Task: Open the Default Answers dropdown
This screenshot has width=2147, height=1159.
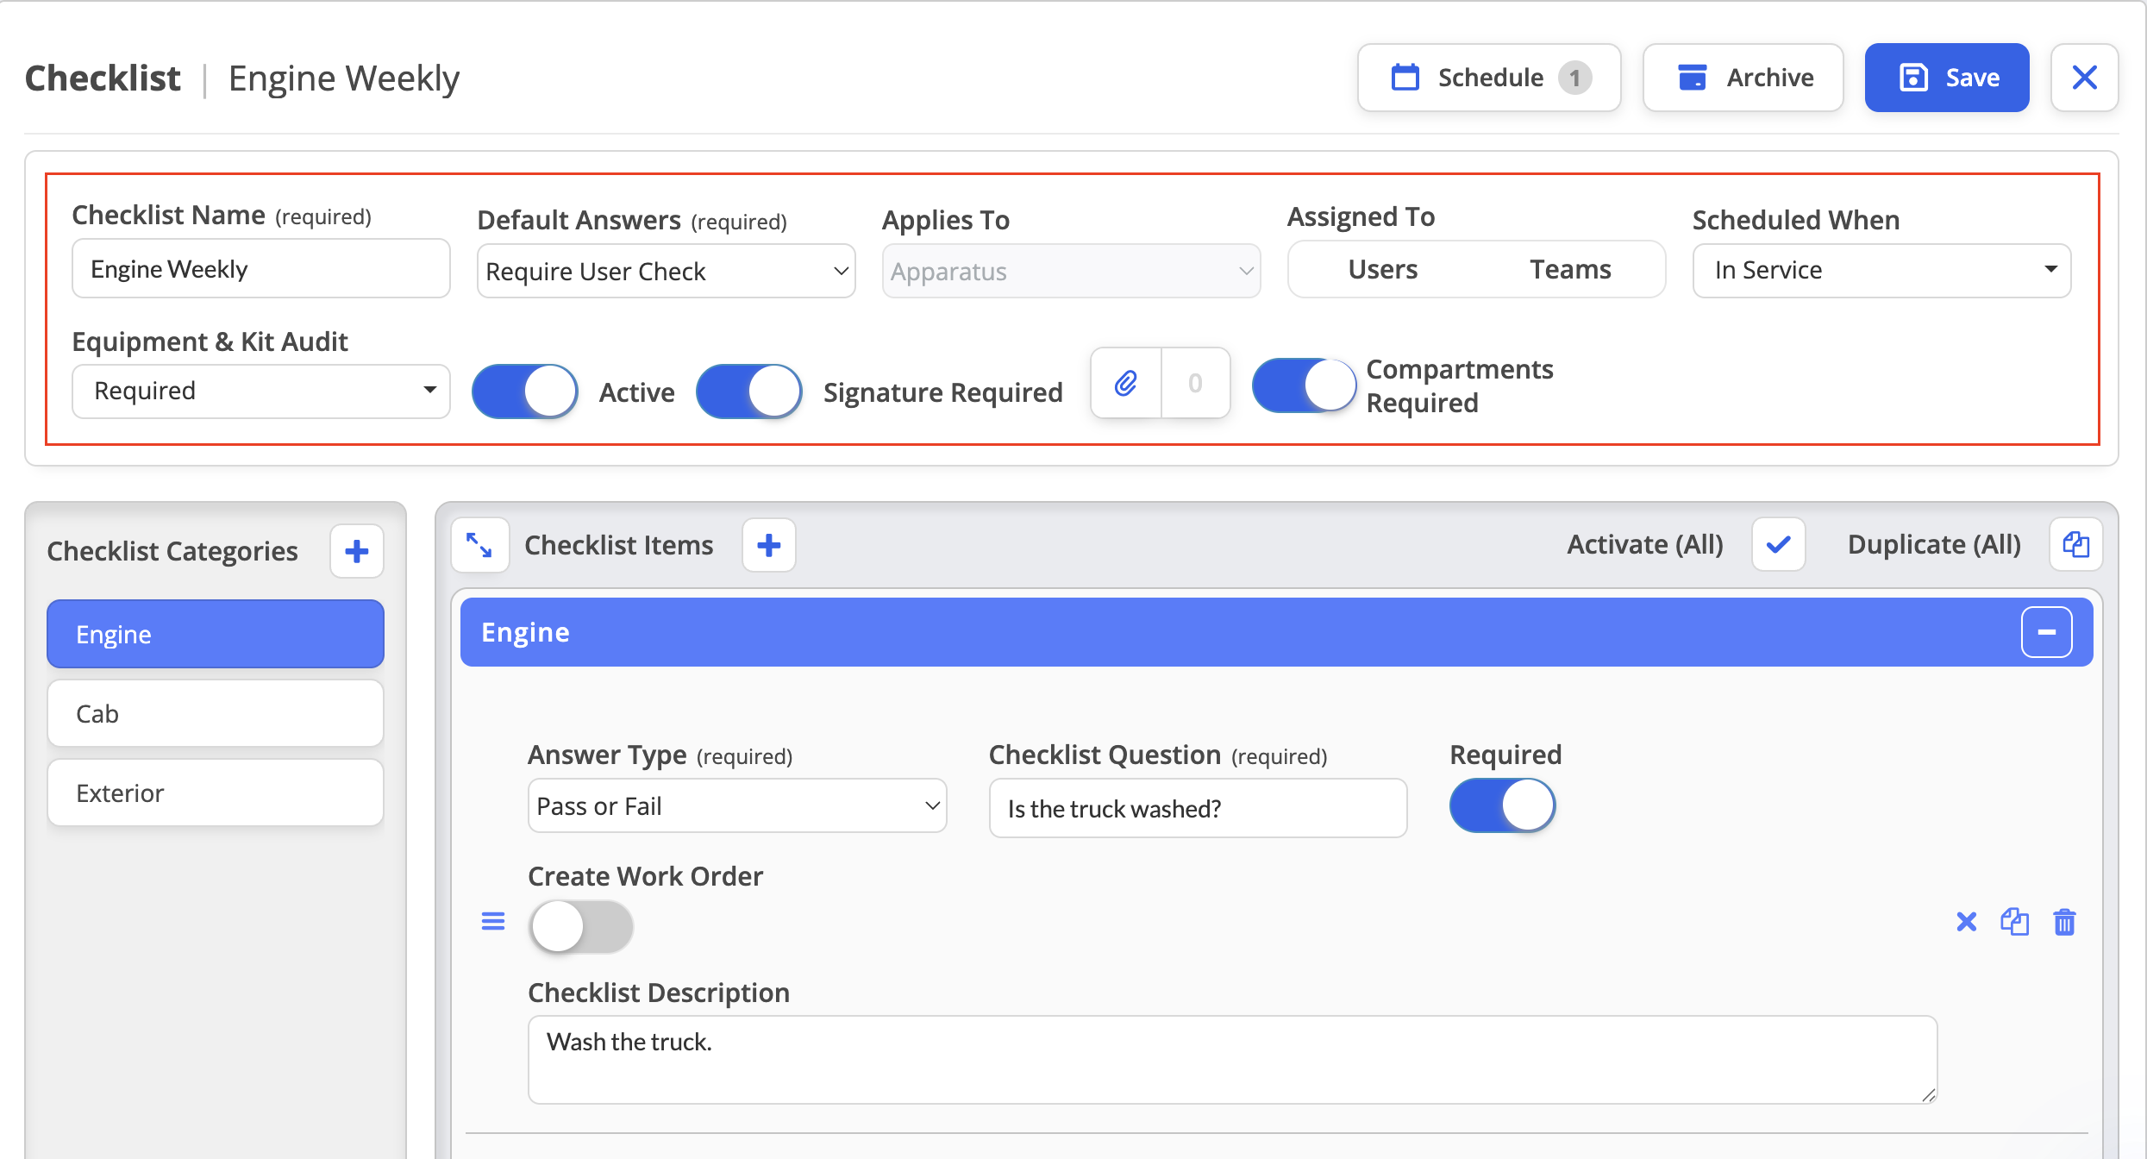Action: coord(666,272)
